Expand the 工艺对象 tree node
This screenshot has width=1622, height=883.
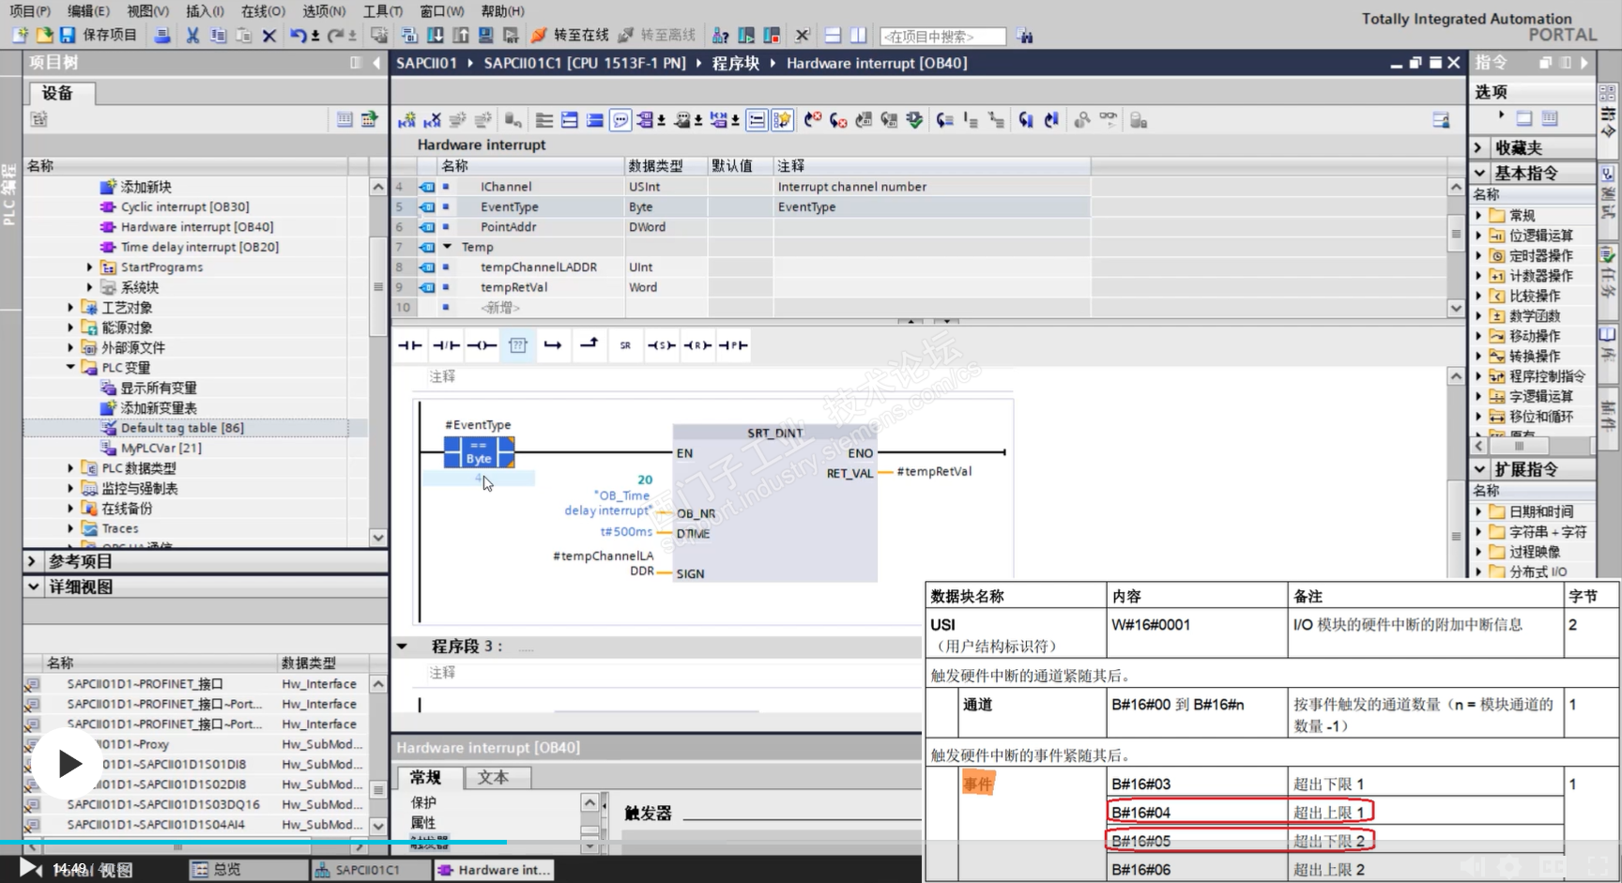70,308
